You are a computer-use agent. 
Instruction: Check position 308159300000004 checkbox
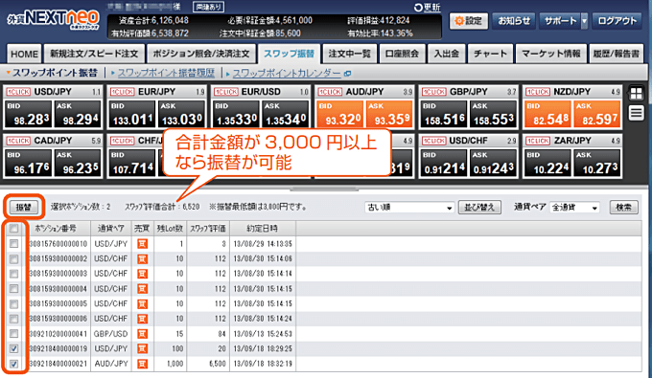(x=14, y=288)
